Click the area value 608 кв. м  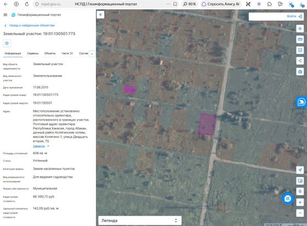pyautogui.click(x=40, y=153)
